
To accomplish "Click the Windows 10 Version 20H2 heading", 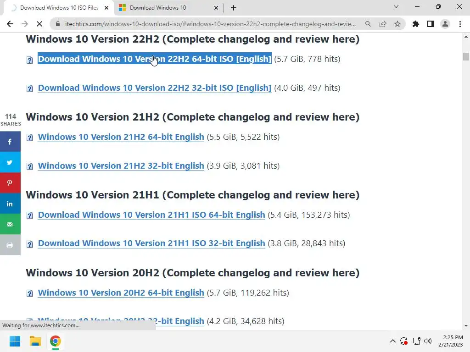I will tap(192, 273).
